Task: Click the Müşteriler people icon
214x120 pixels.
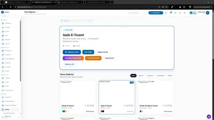Action: tap(3, 39)
